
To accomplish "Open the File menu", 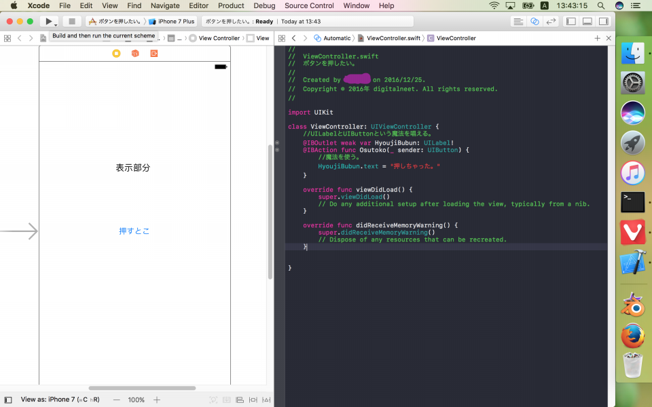I will [65, 6].
